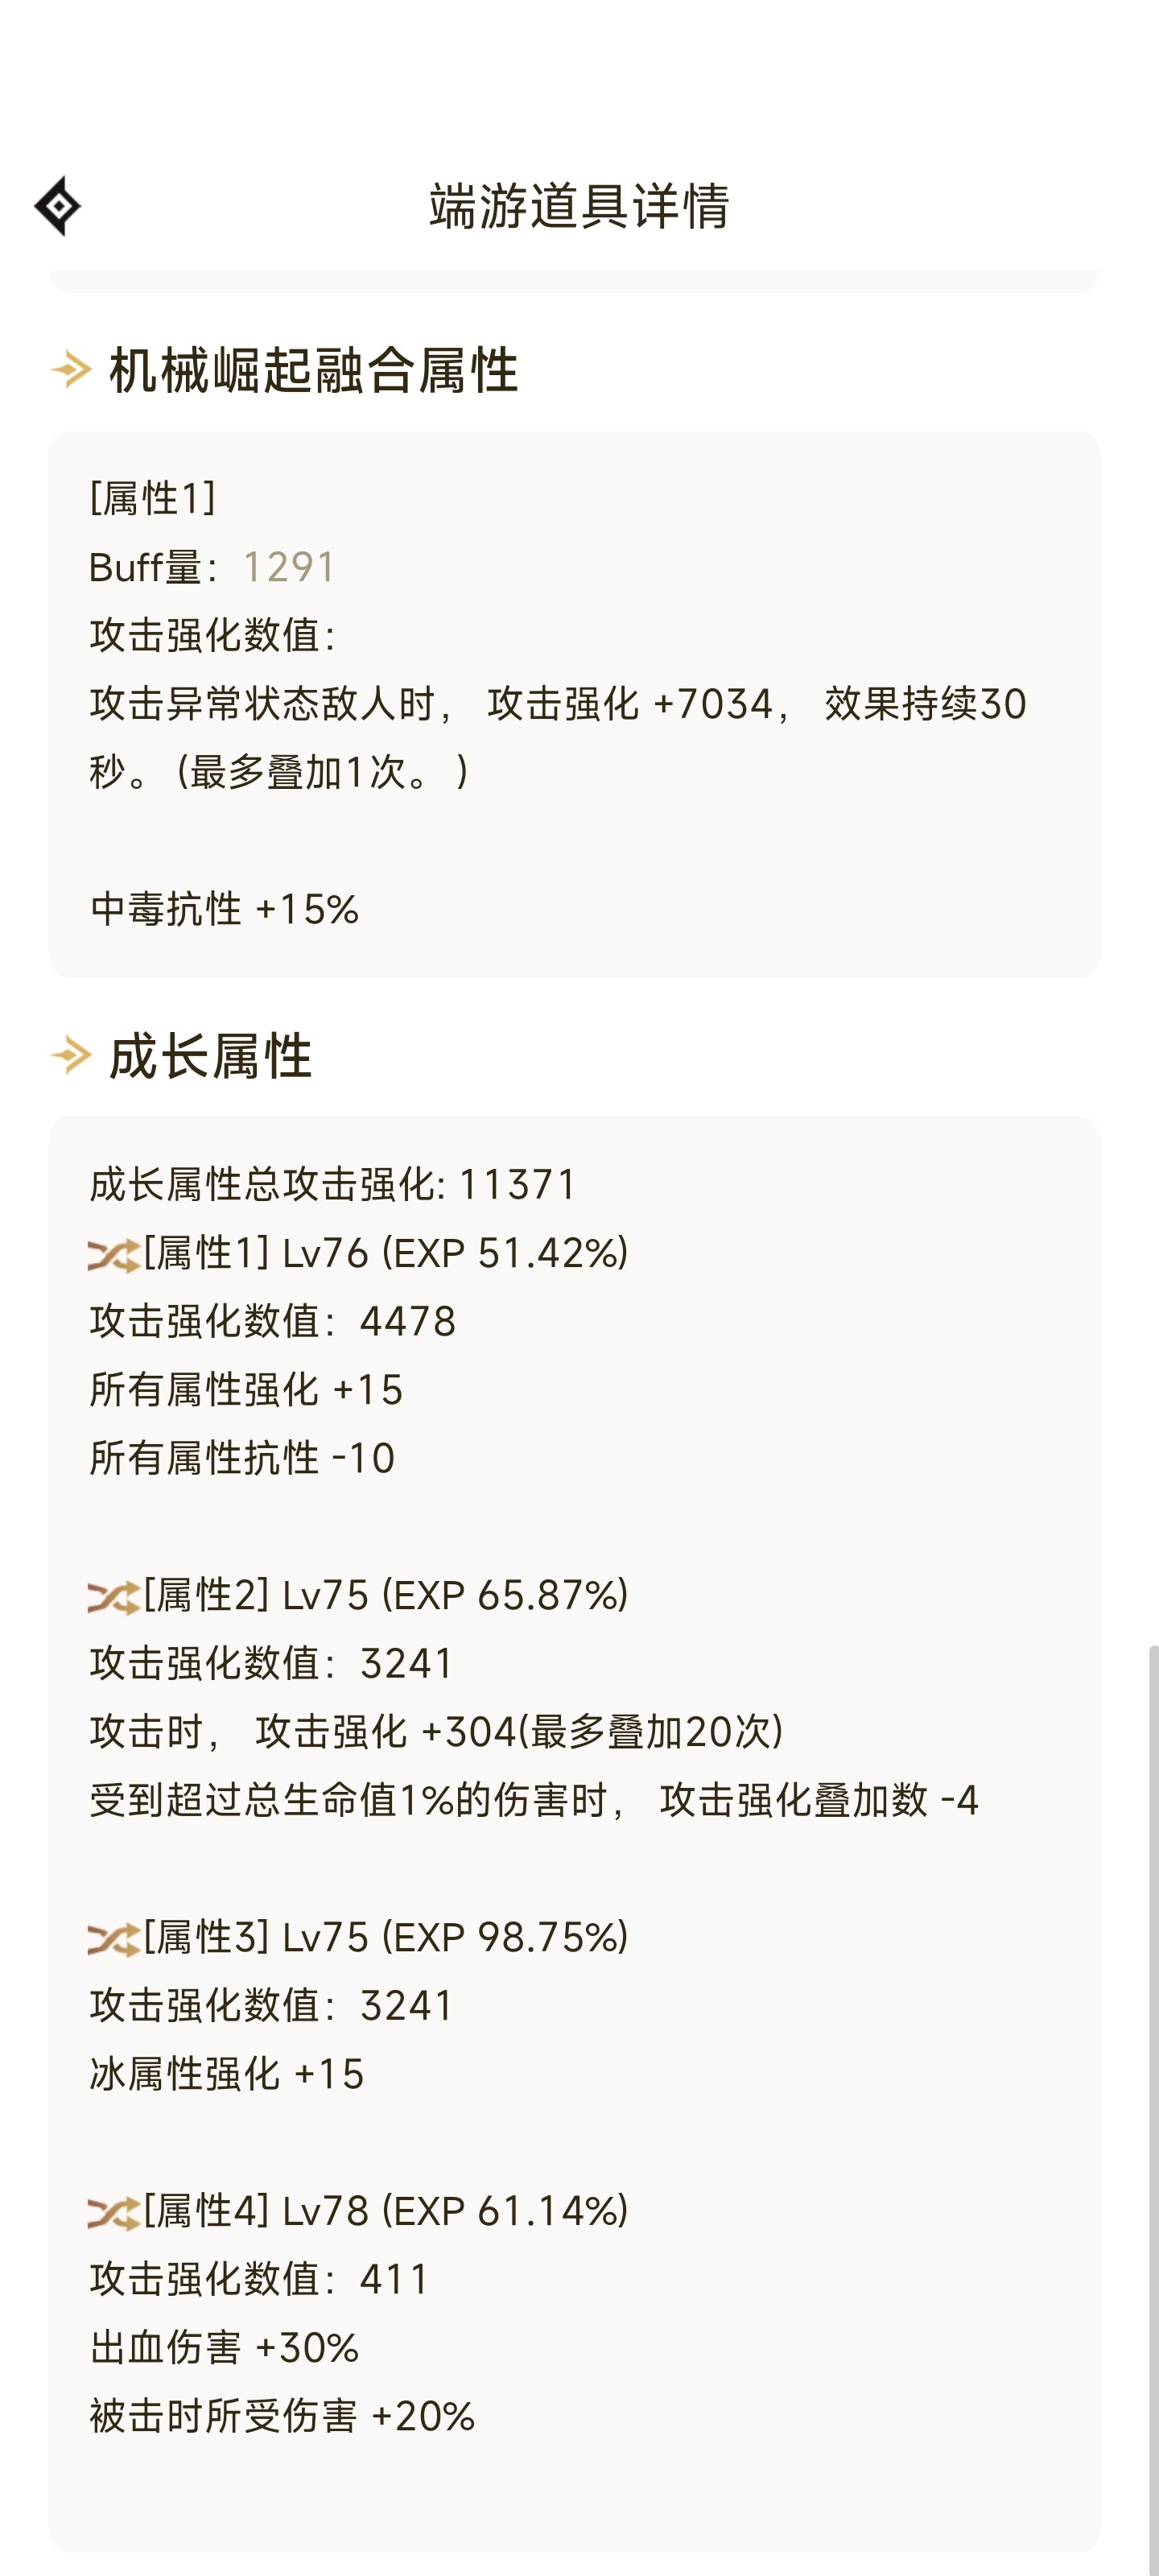Viewport: 1159px width, 2576px height.
Task: Tap shuffle icon next to [属性1] Lv76
Action: [x=113, y=1255]
